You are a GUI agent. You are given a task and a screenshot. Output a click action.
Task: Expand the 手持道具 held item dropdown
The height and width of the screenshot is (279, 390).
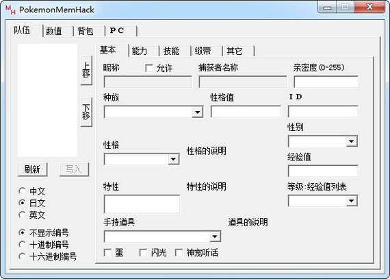(x=215, y=236)
